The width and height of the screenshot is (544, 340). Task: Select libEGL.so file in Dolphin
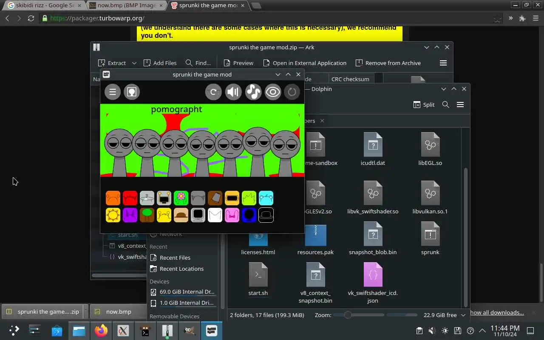point(430,149)
